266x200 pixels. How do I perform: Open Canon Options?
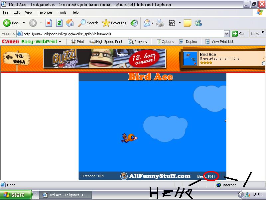[165, 42]
